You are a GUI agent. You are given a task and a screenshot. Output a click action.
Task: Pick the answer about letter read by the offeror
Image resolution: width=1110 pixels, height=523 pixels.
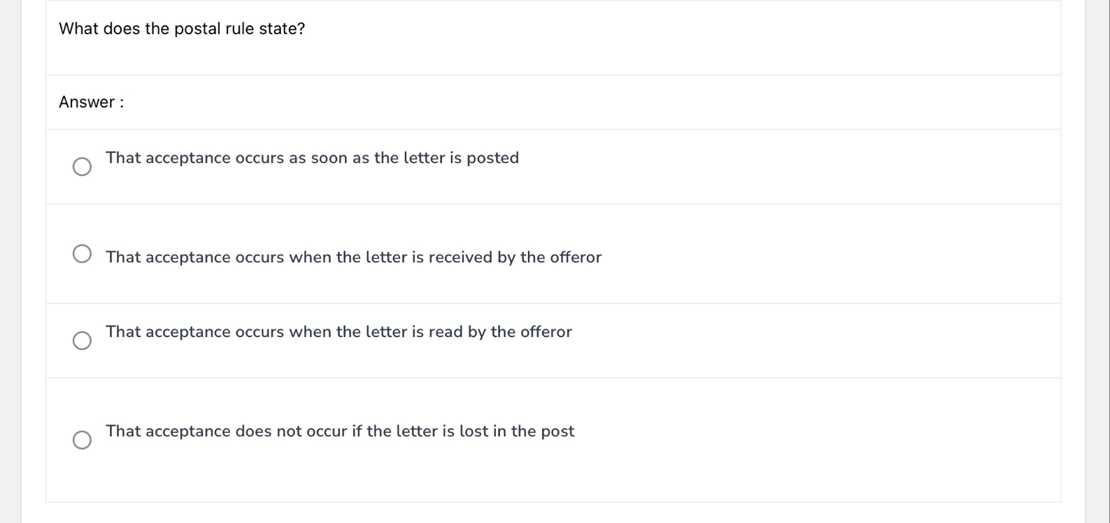point(83,341)
